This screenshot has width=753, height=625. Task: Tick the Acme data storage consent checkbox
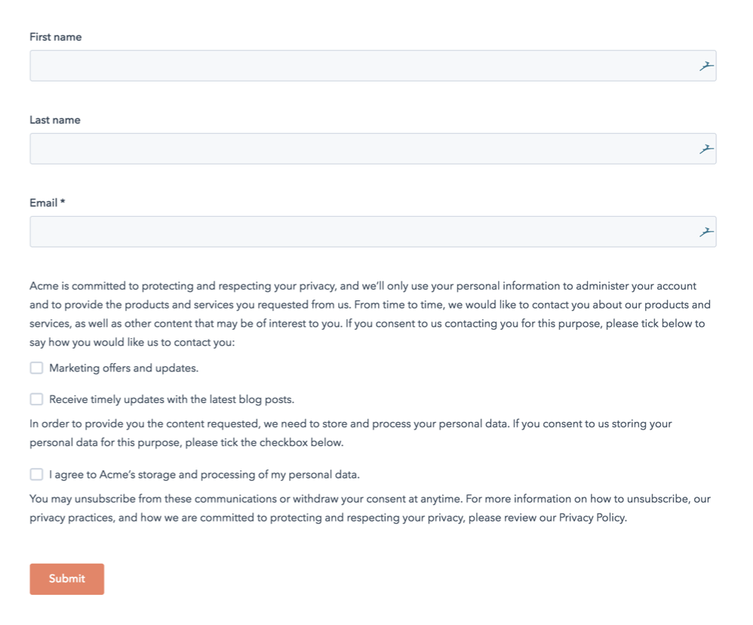click(x=36, y=474)
